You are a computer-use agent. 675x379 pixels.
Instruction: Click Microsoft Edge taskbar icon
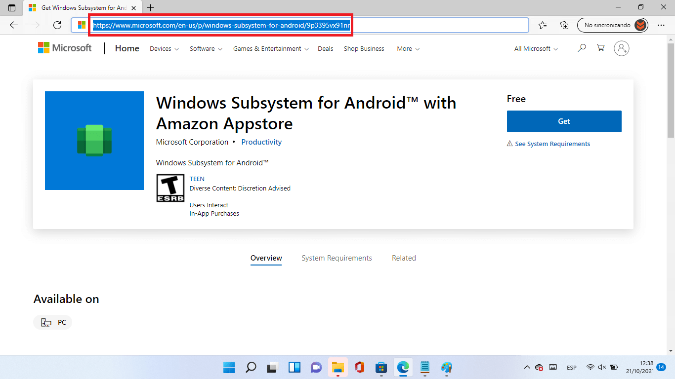(403, 368)
